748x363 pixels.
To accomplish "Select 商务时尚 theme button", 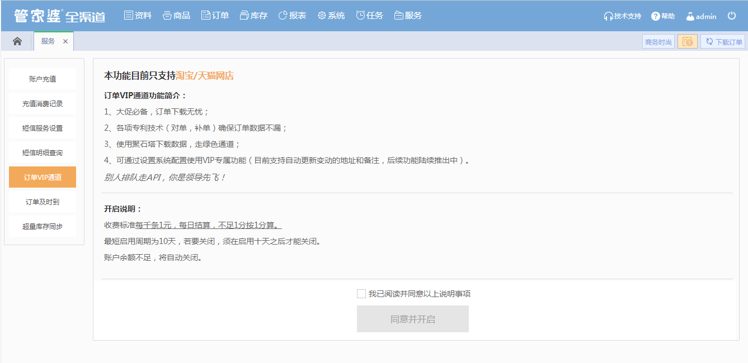I will [658, 42].
